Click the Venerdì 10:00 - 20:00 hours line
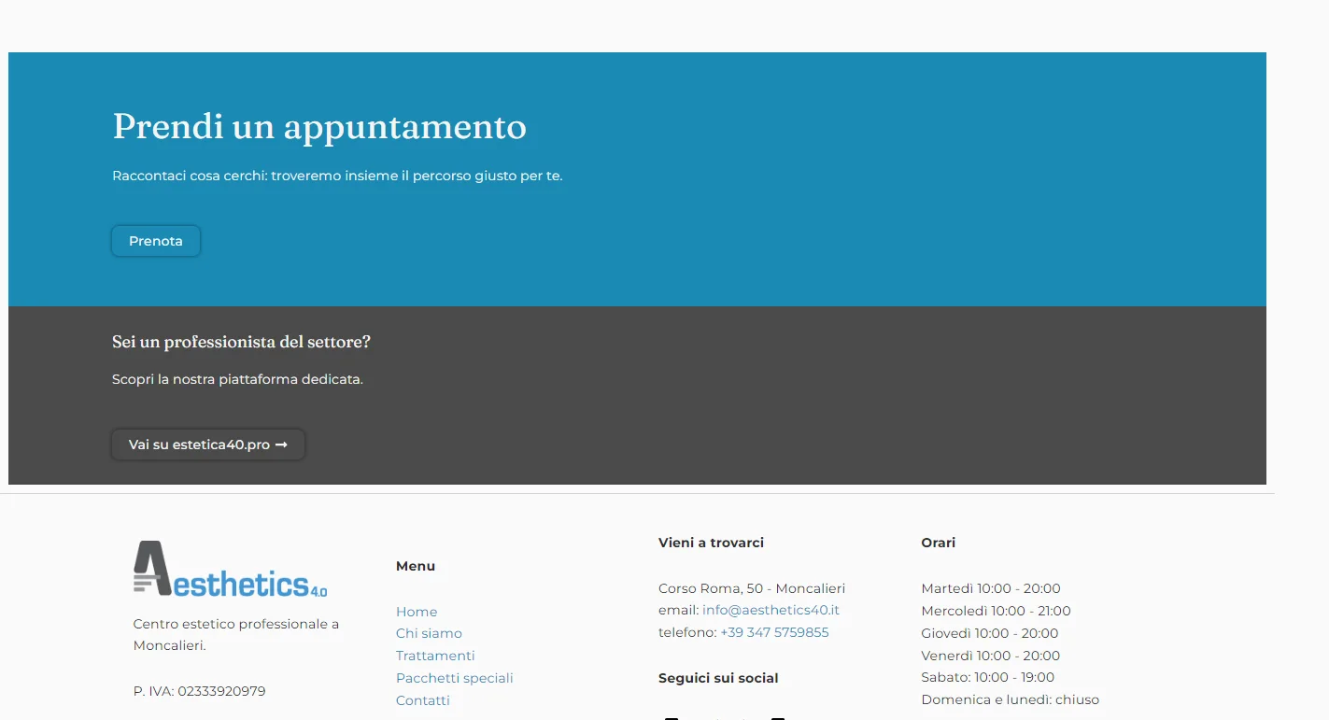This screenshot has height=720, width=1329. [x=990, y=656]
